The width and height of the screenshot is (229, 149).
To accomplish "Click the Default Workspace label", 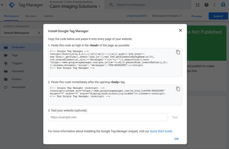I will tap(16, 33).
